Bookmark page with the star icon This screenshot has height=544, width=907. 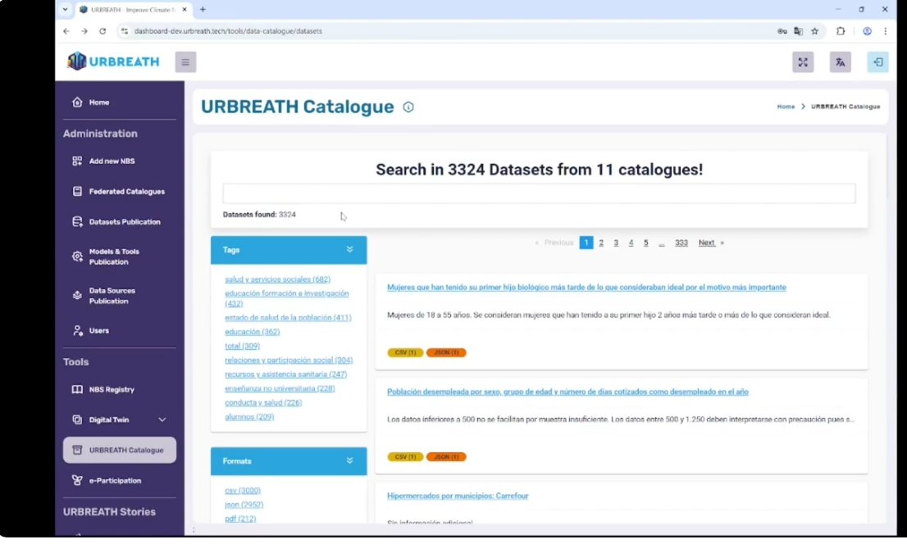[x=814, y=31]
